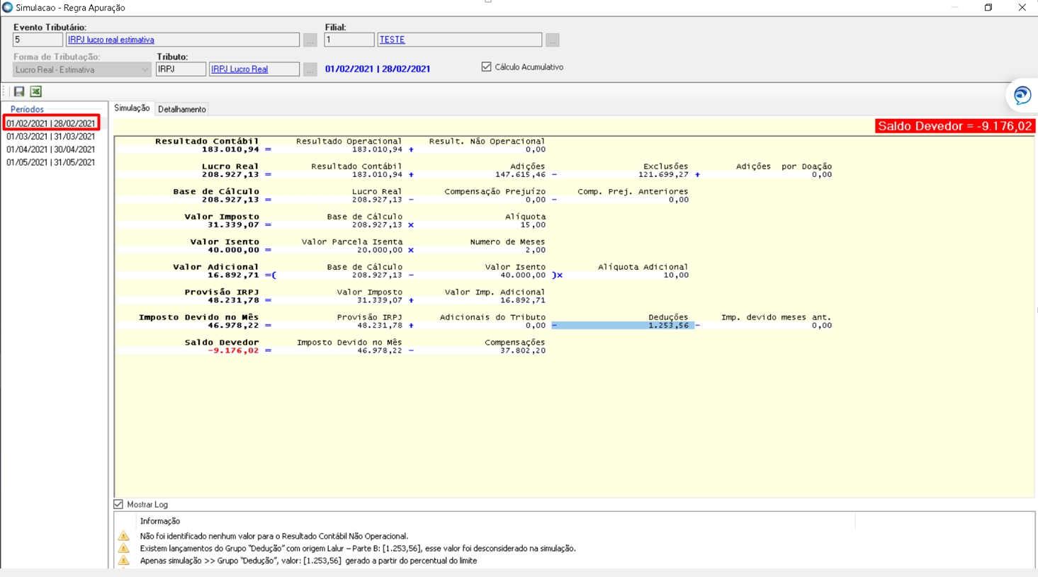1038x577 pixels.
Task: Export simulation with the Excel icon
Action: click(36, 91)
